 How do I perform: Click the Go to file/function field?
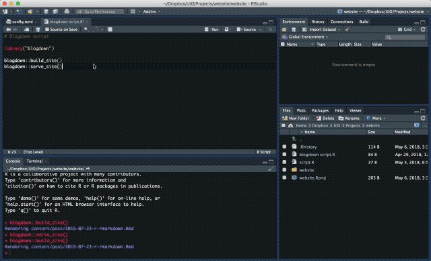(x=100, y=11)
